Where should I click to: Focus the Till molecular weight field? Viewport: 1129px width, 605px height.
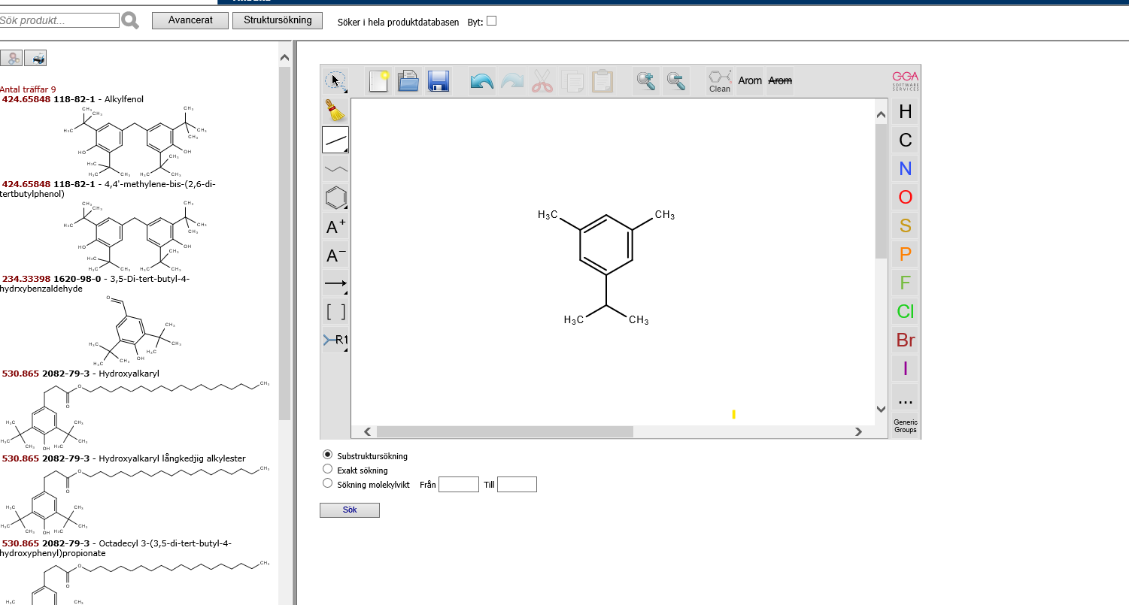tap(517, 484)
